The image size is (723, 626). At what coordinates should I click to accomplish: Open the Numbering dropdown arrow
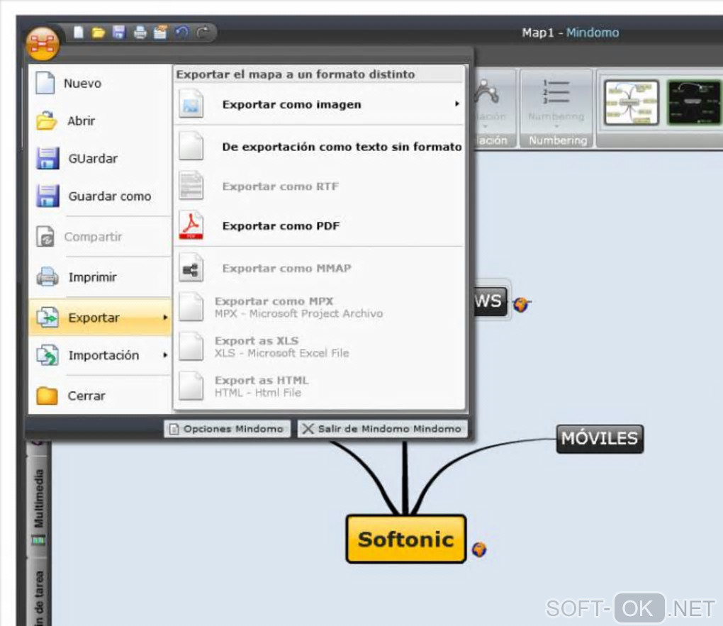pyautogui.click(x=556, y=126)
